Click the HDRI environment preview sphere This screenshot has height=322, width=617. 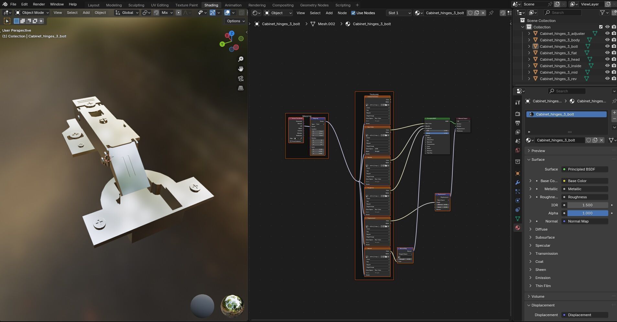[232, 306]
